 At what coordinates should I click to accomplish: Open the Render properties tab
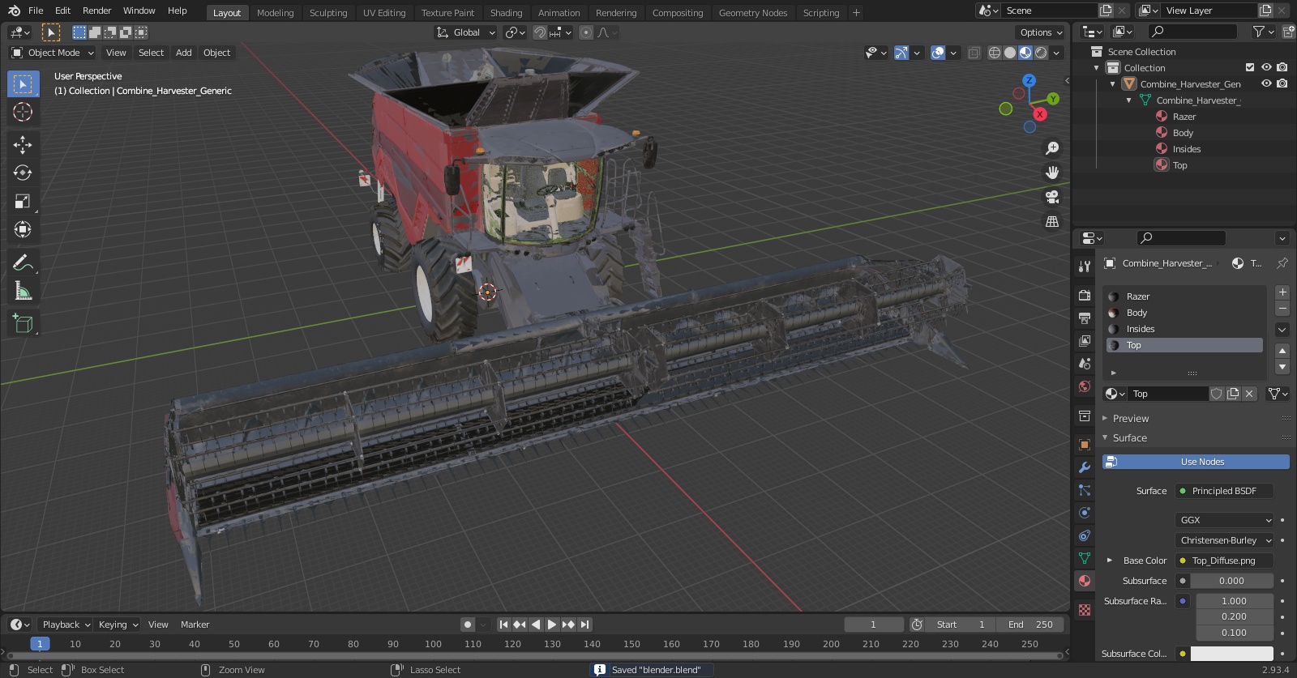pyautogui.click(x=1085, y=295)
